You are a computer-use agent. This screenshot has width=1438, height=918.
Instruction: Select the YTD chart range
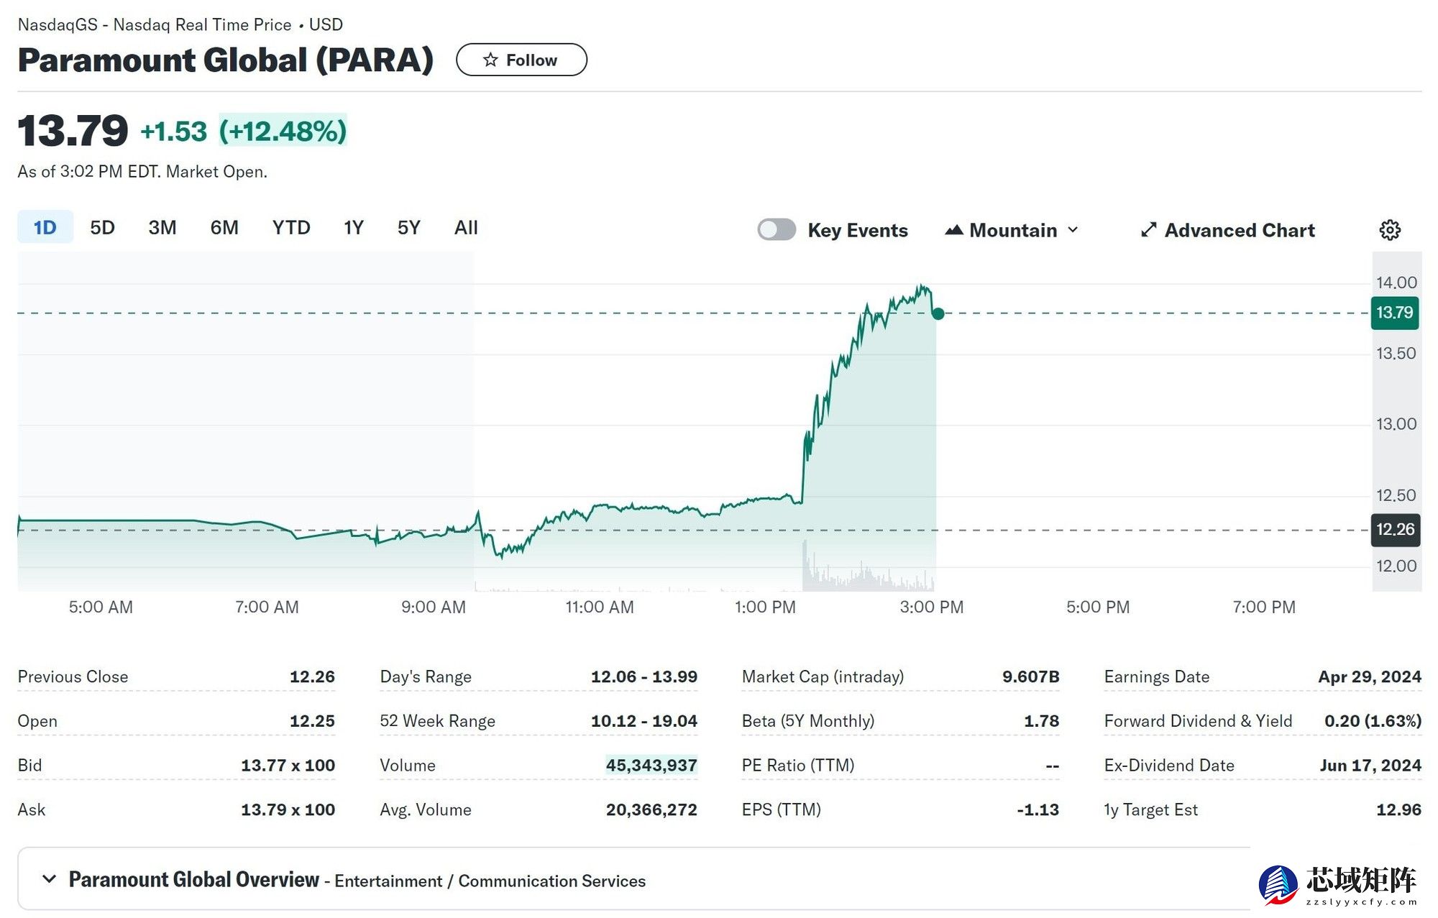(290, 228)
